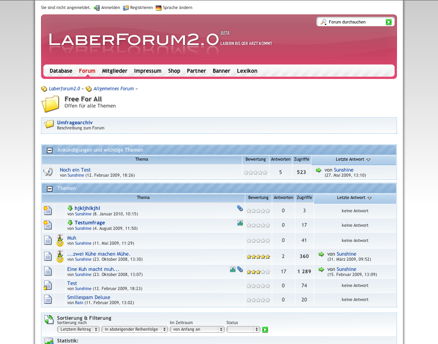Click the green search submit arrow
Viewport: 438px width, 344px height.
388,22
